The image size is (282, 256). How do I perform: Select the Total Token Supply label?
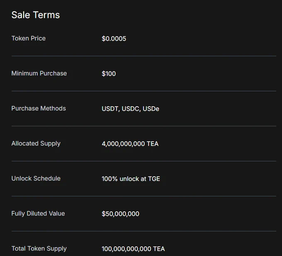click(39, 249)
